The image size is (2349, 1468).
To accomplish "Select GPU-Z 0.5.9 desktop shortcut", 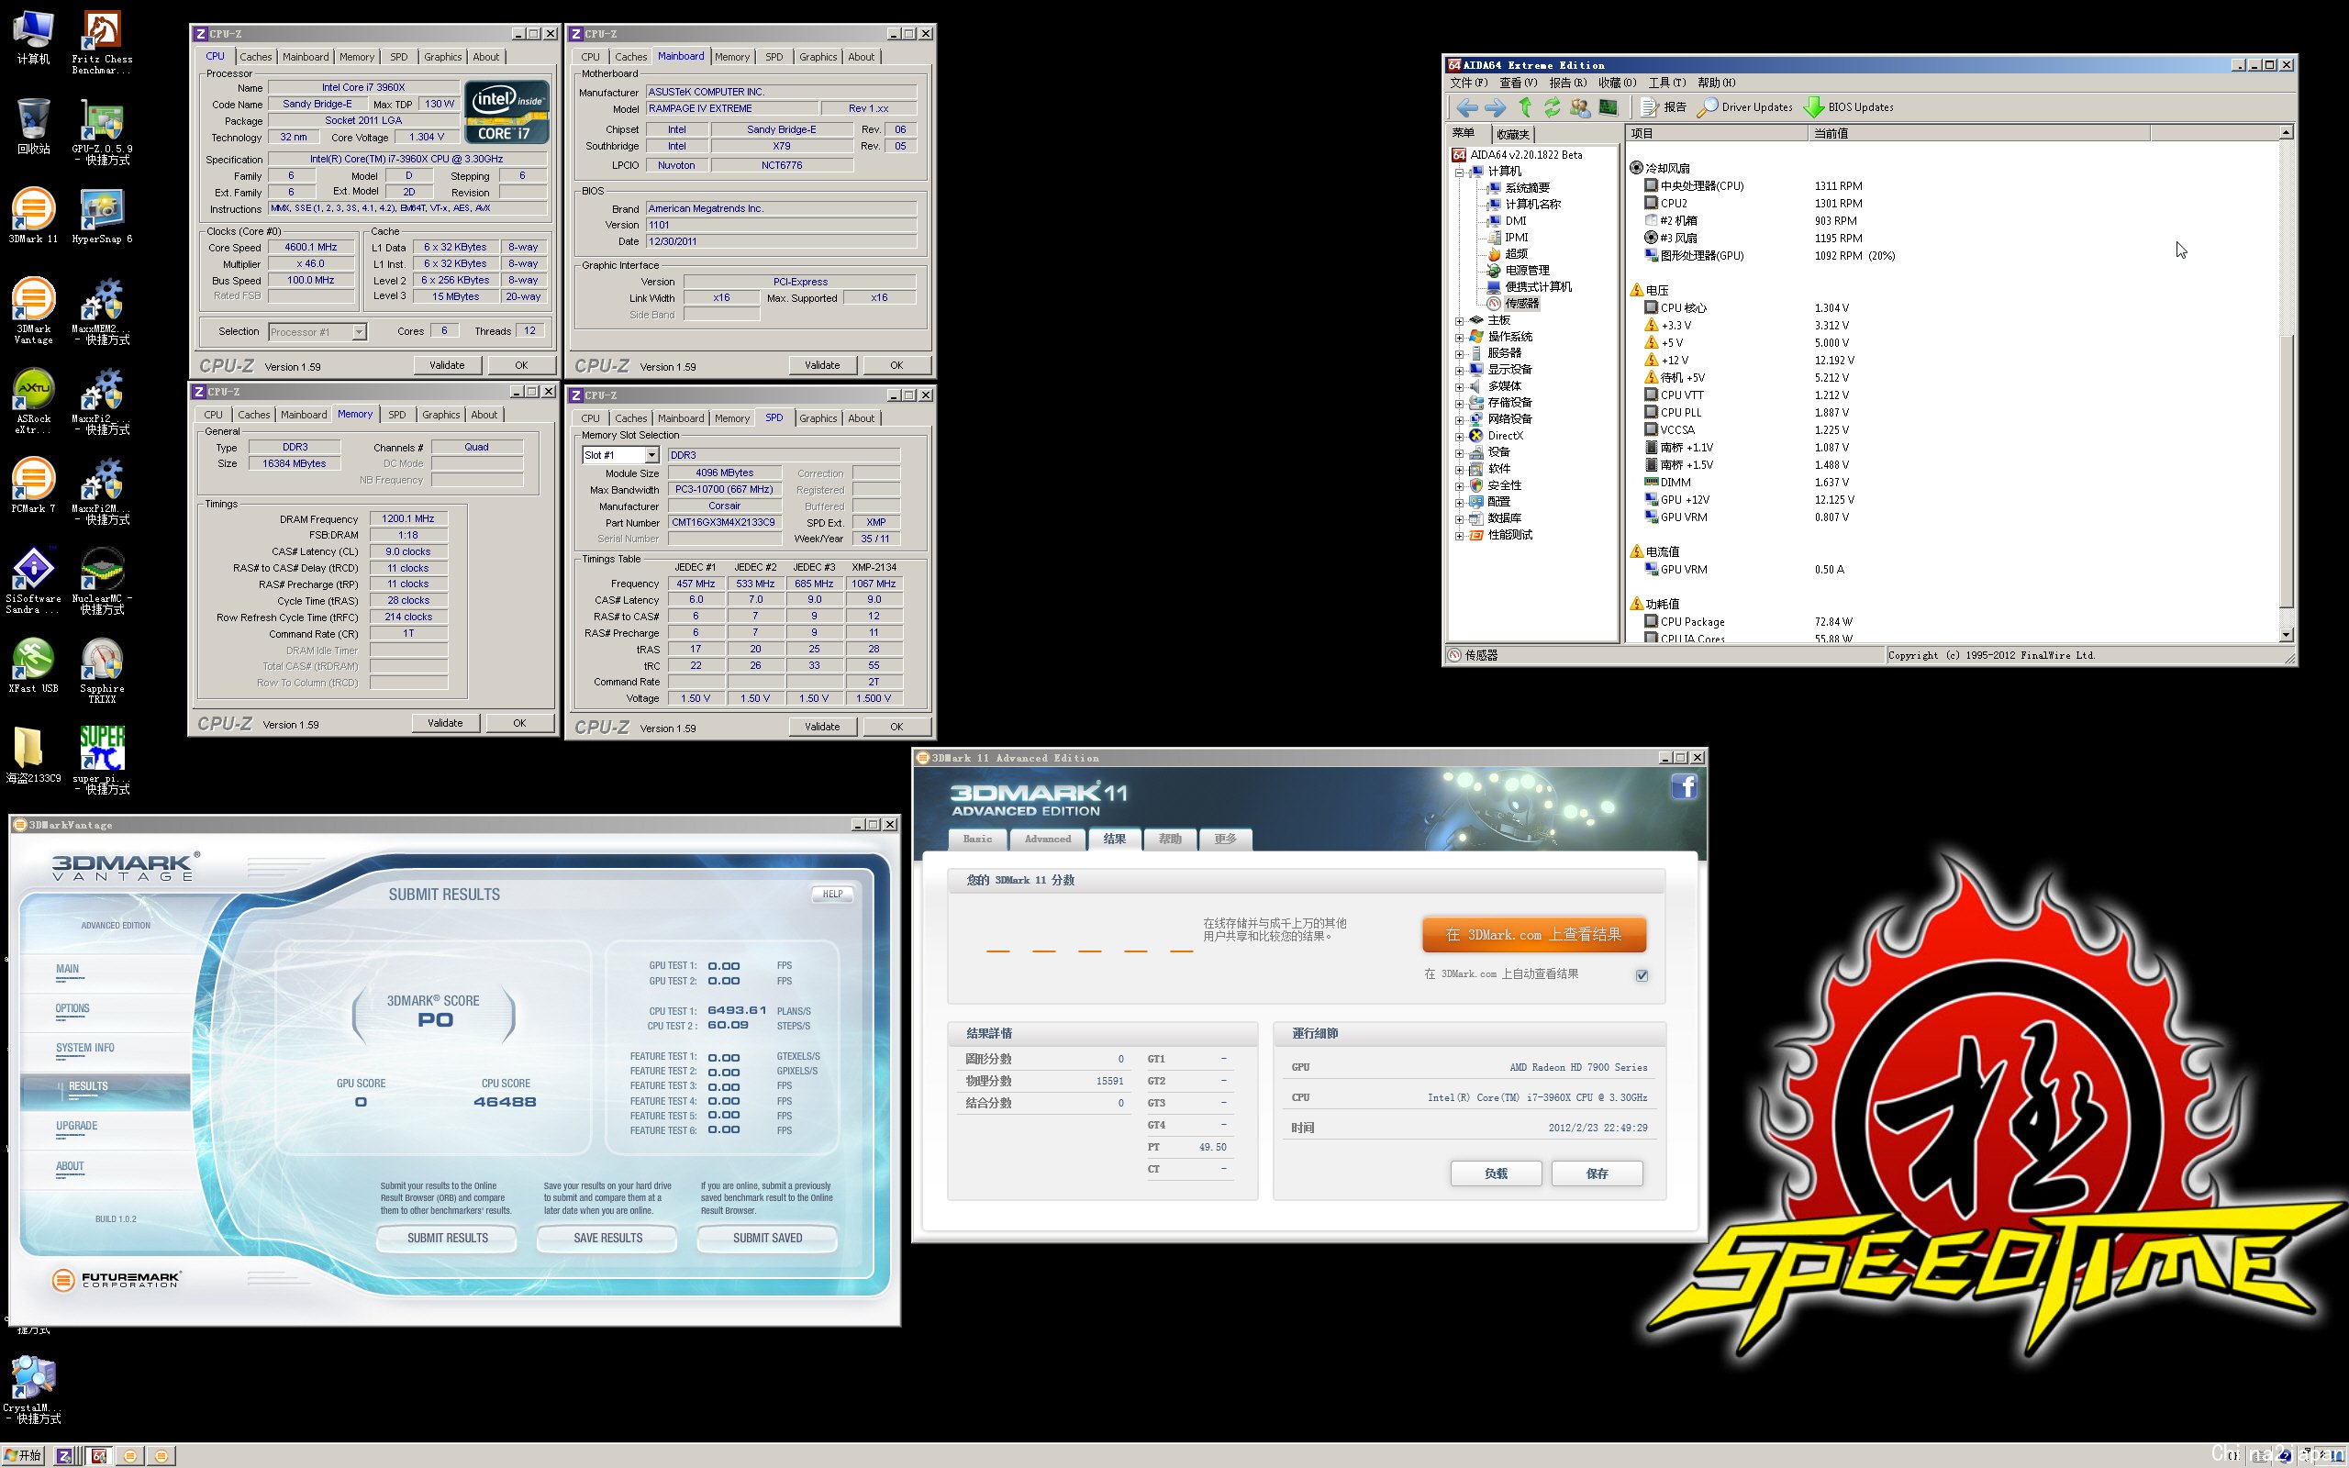I will [x=102, y=133].
